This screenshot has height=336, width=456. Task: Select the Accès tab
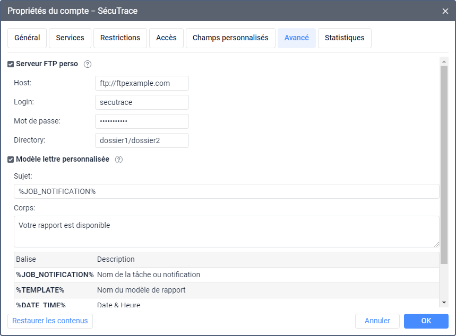pos(166,38)
